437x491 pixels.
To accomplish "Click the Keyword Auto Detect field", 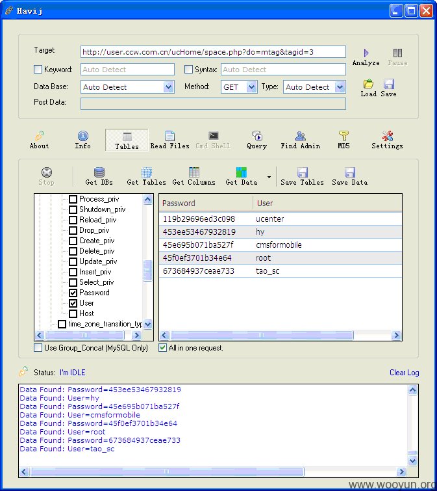I will coord(127,69).
